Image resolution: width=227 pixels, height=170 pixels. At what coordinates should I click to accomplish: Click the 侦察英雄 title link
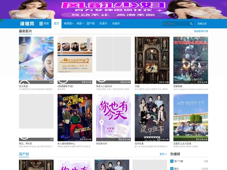click(178, 86)
